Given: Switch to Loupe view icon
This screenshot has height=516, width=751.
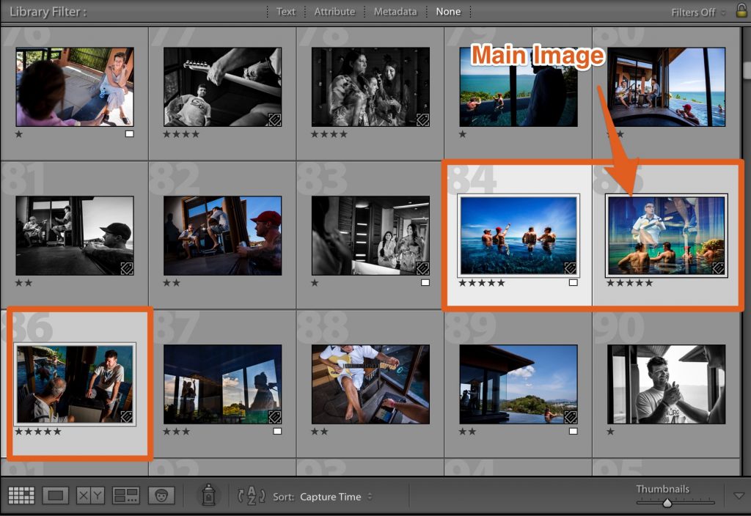Looking at the screenshot, I should pyautogui.click(x=56, y=495).
